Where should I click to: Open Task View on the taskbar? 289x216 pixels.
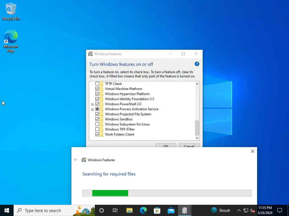coord(115,210)
